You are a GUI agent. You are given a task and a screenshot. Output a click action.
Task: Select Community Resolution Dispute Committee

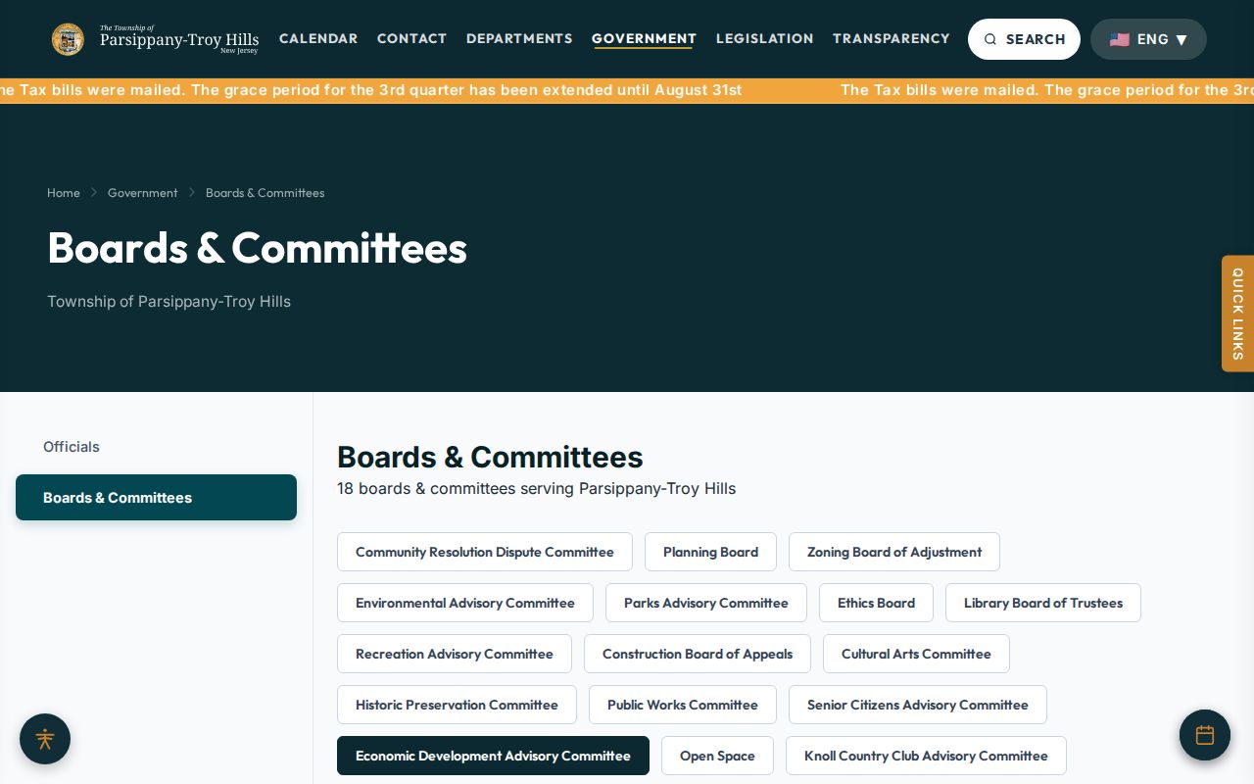tap(485, 552)
